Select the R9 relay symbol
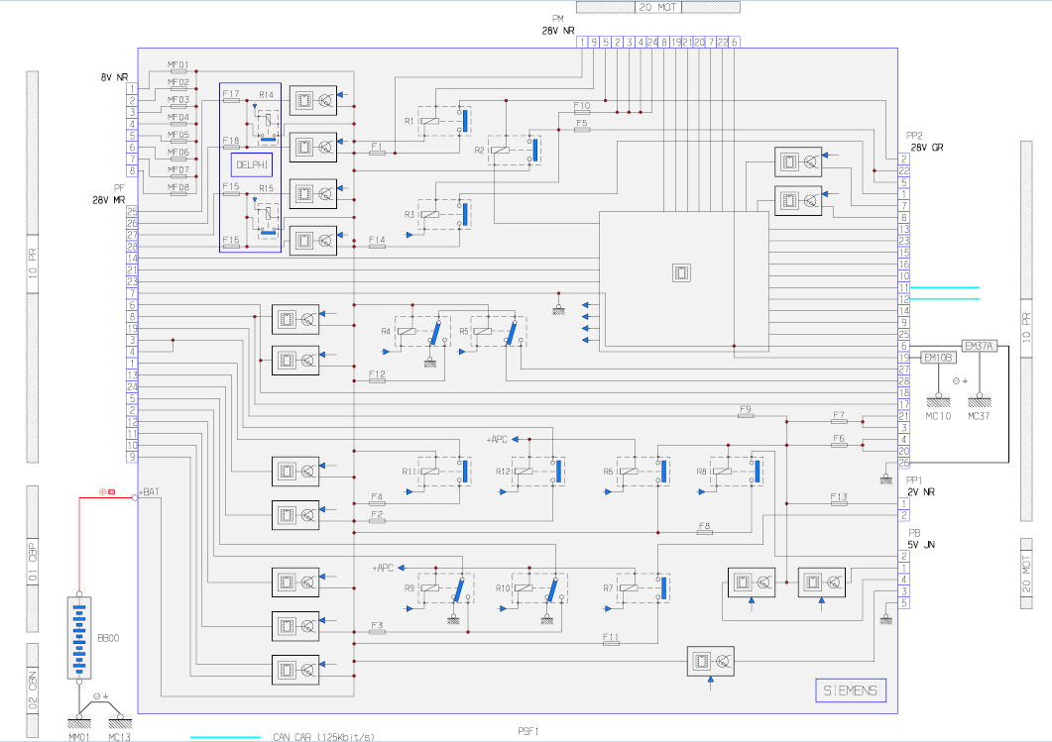1052x742 pixels. [x=446, y=587]
